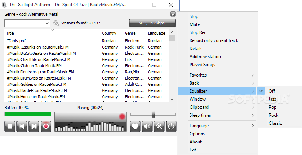
Task: Click the power button icon
Action: click(171, 126)
